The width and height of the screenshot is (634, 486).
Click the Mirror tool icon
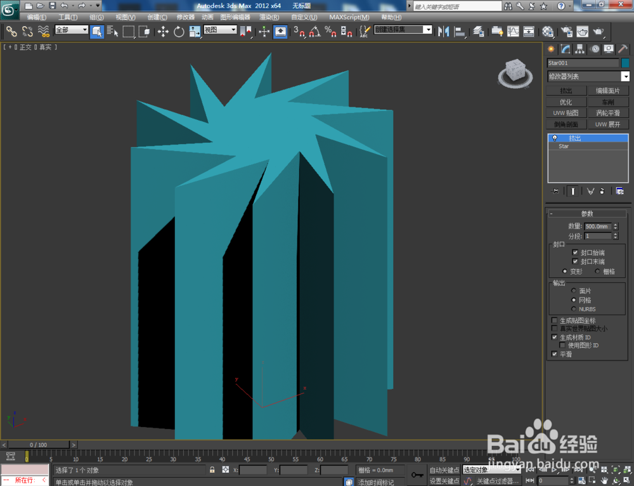pyautogui.click(x=444, y=32)
